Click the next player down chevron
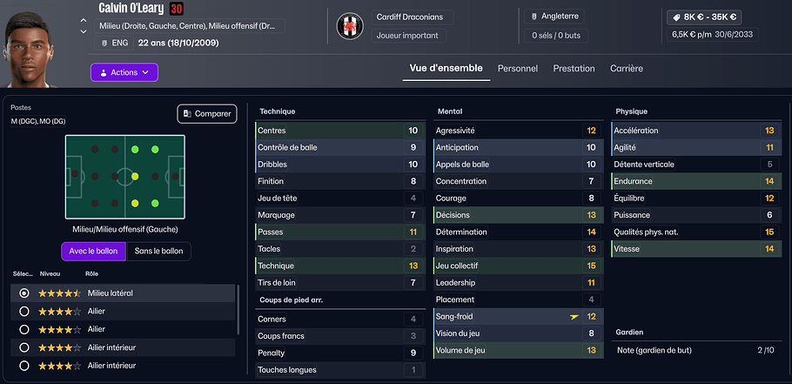 [x=84, y=31]
